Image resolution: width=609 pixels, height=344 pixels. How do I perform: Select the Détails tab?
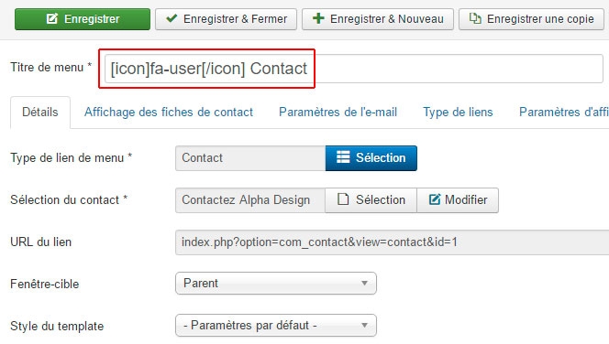coord(40,113)
